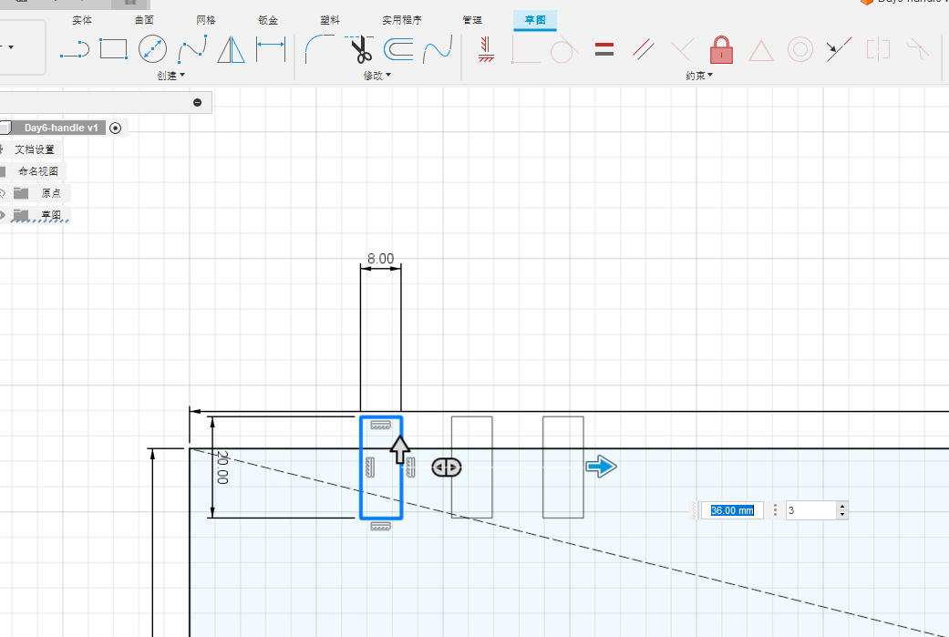
Task: Pick the Fillet tool in the sketch toolbar
Action: pyautogui.click(x=319, y=49)
